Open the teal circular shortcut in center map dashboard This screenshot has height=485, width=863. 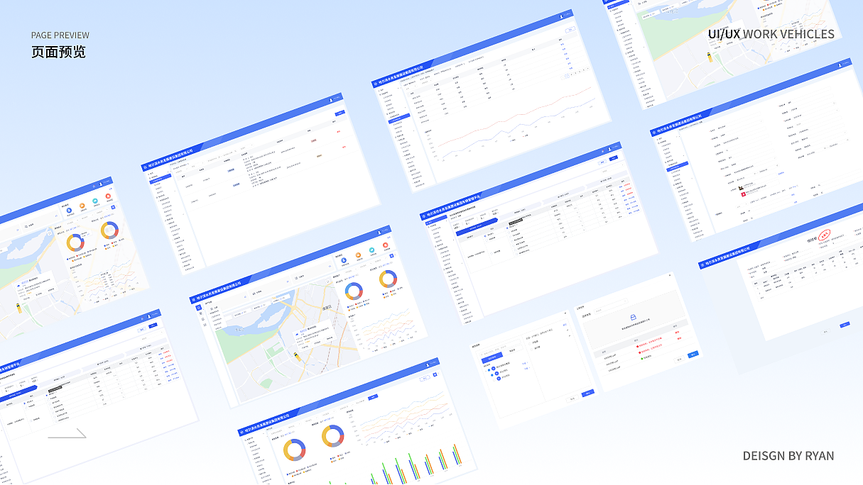click(371, 250)
